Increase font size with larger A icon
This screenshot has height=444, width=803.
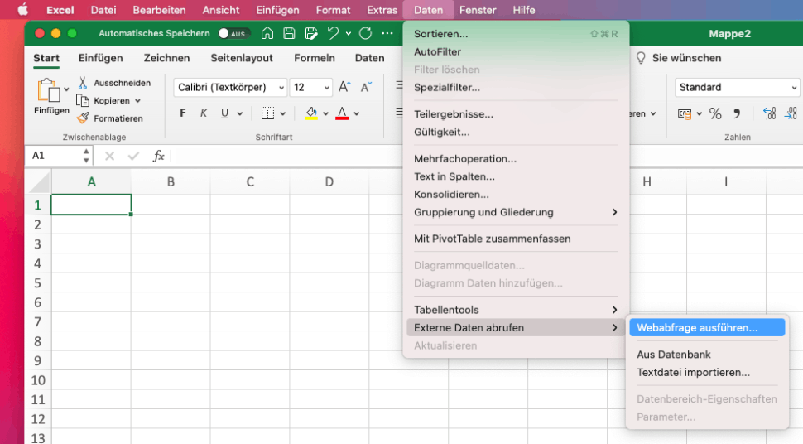pyautogui.click(x=344, y=87)
